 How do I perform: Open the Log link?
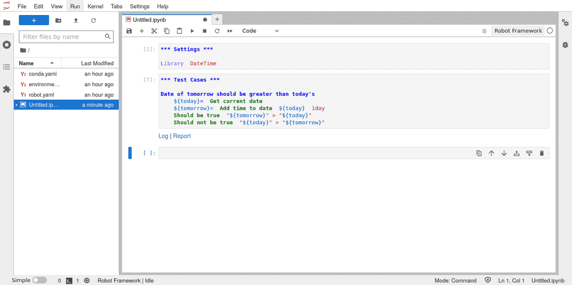pos(163,136)
